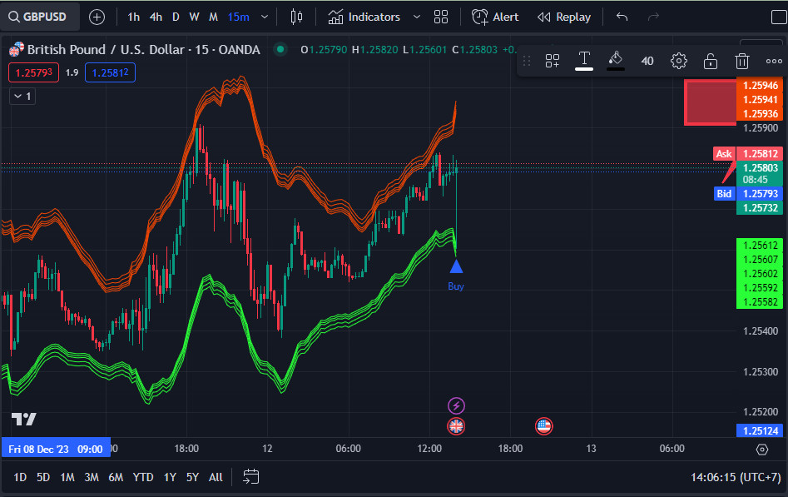Image resolution: width=788 pixels, height=497 pixels.
Task: Create a new Alert
Action: point(495,17)
